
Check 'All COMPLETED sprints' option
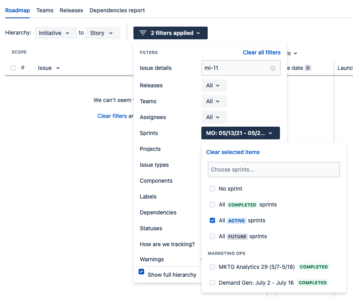212,204
